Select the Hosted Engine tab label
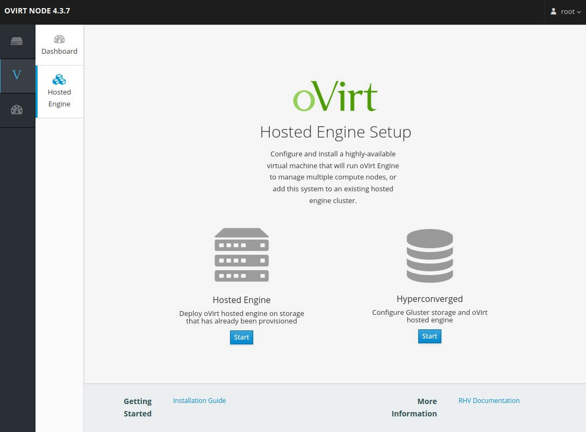 pyautogui.click(x=59, y=98)
